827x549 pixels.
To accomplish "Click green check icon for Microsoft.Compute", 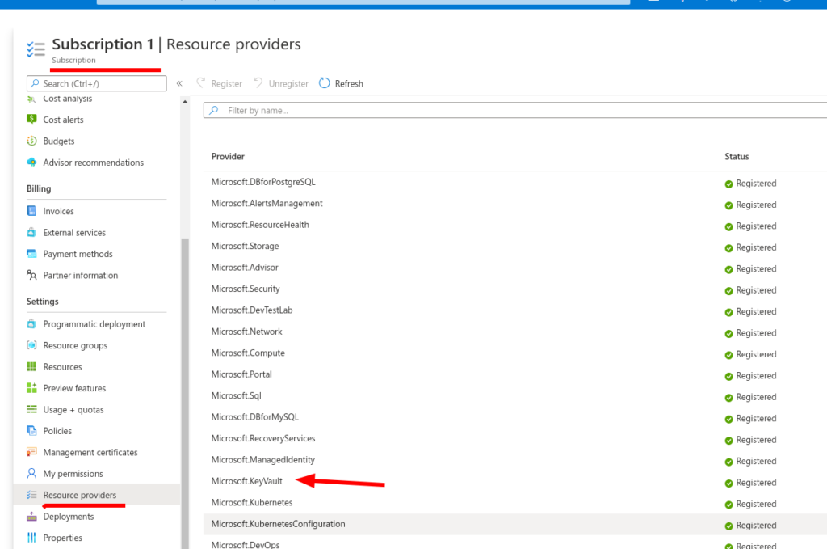I will pos(729,355).
